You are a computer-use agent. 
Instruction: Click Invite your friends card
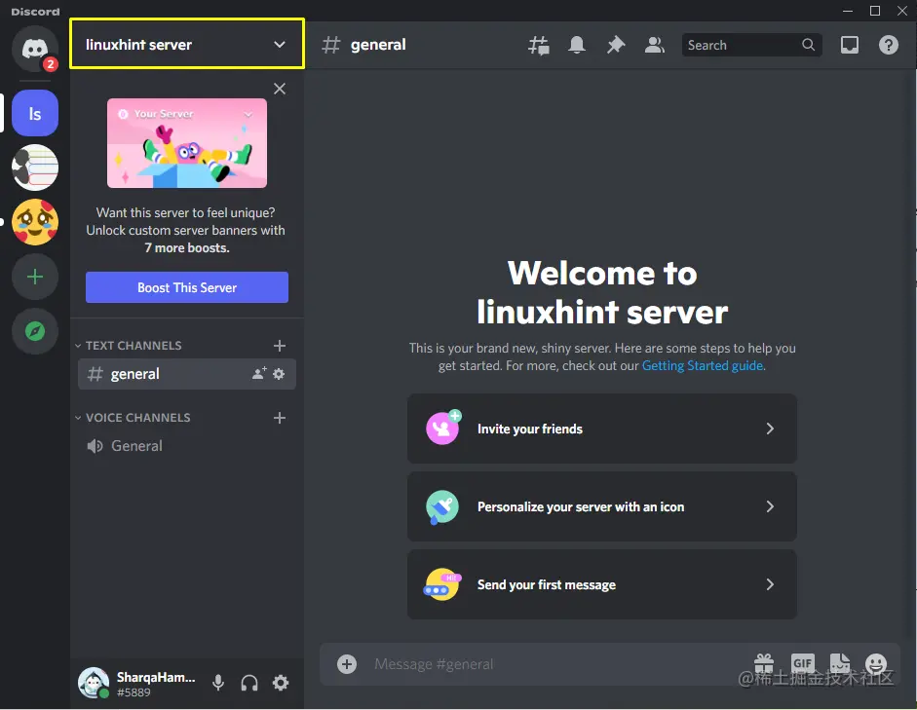[602, 429]
